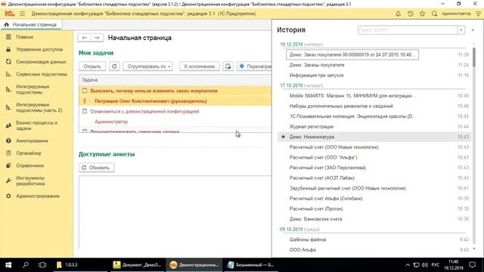Image resolution: width=484 pixels, height=272 pixels.
Task: Click the Администратор user name
Action: [456, 14]
